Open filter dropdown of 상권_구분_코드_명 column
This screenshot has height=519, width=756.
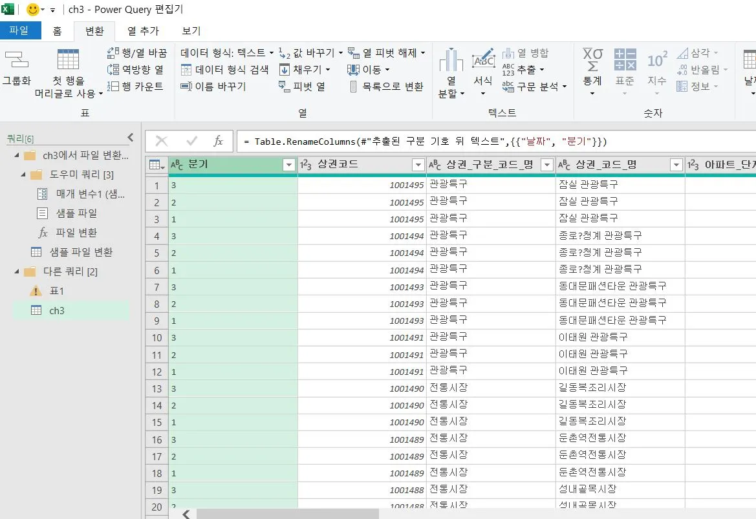point(546,165)
